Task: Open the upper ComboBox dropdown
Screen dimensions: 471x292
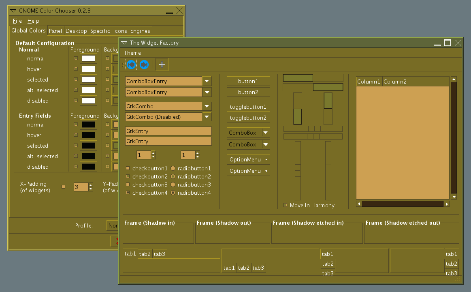Action: coord(248,133)
